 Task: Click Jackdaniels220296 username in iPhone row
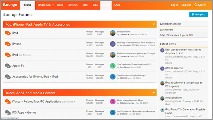click(x=129, y=45)
